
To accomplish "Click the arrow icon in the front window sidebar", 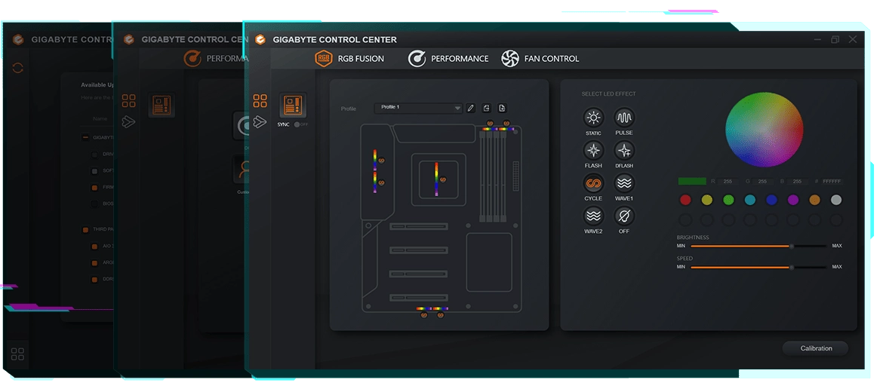I will [260, 122].
